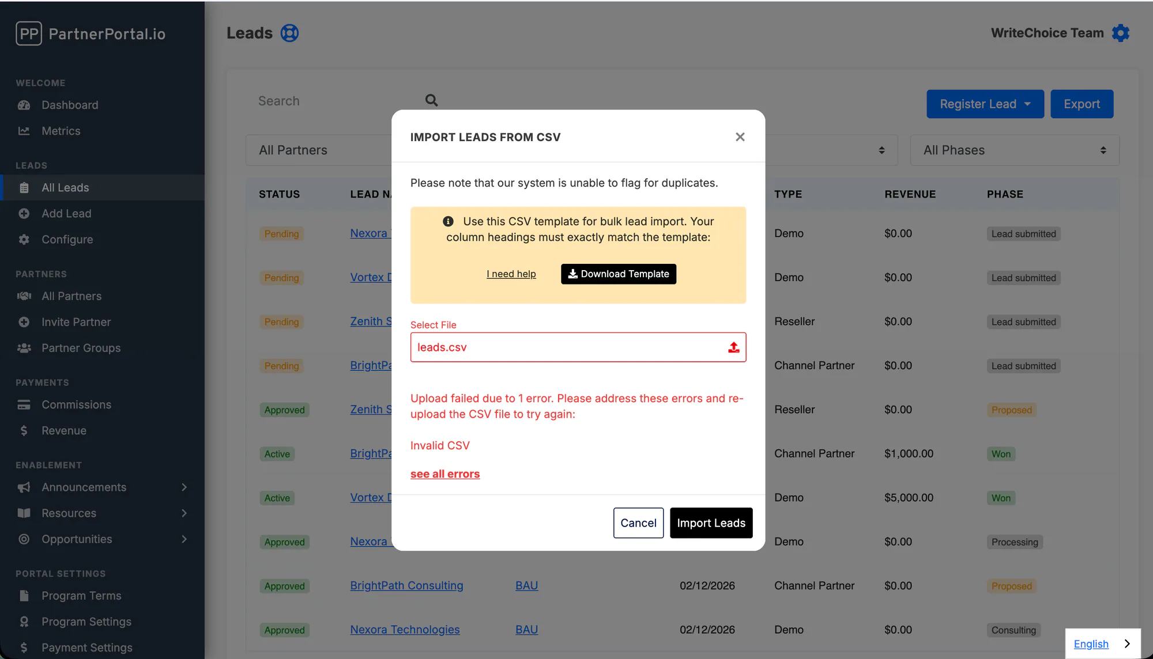1153x659 pixels.
Task: Click the Announcements megaphone icon
Action: point(24,487)
